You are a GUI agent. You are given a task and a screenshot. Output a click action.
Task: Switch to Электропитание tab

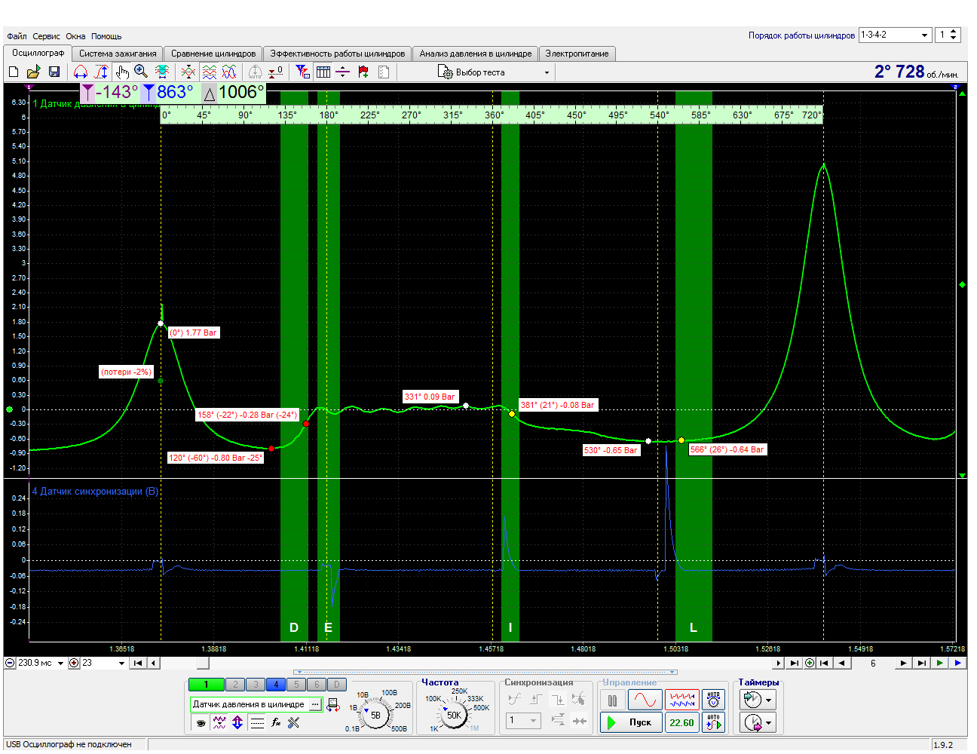point(577,54)
